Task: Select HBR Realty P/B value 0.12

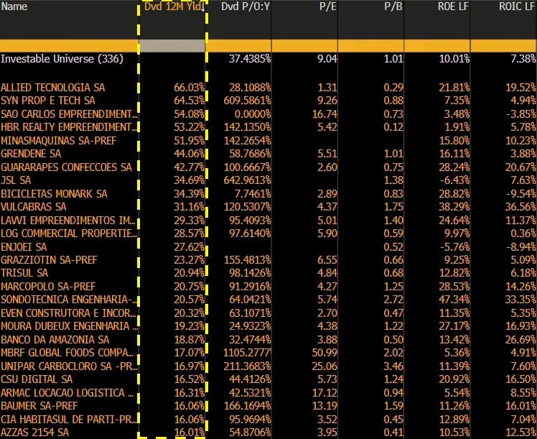Action: [393, 127]
